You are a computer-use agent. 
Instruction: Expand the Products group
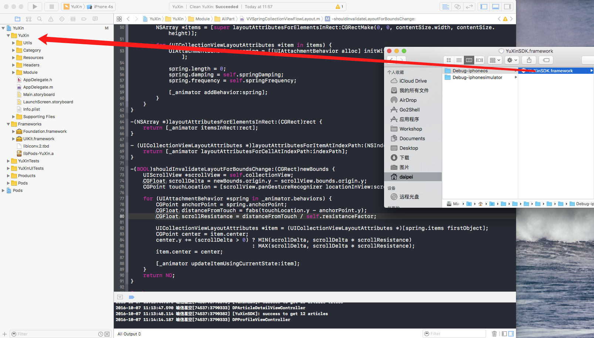(9, 176)
